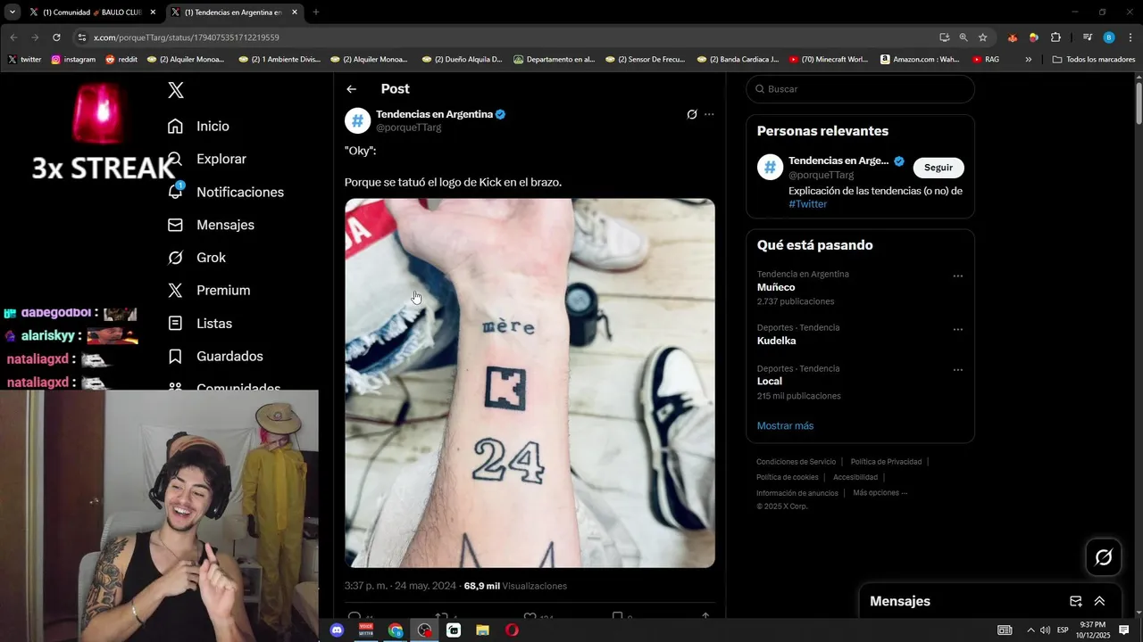The image size is (1143, 642).
Task: Click the Grok icon on the post header
Action: [692, 114]
